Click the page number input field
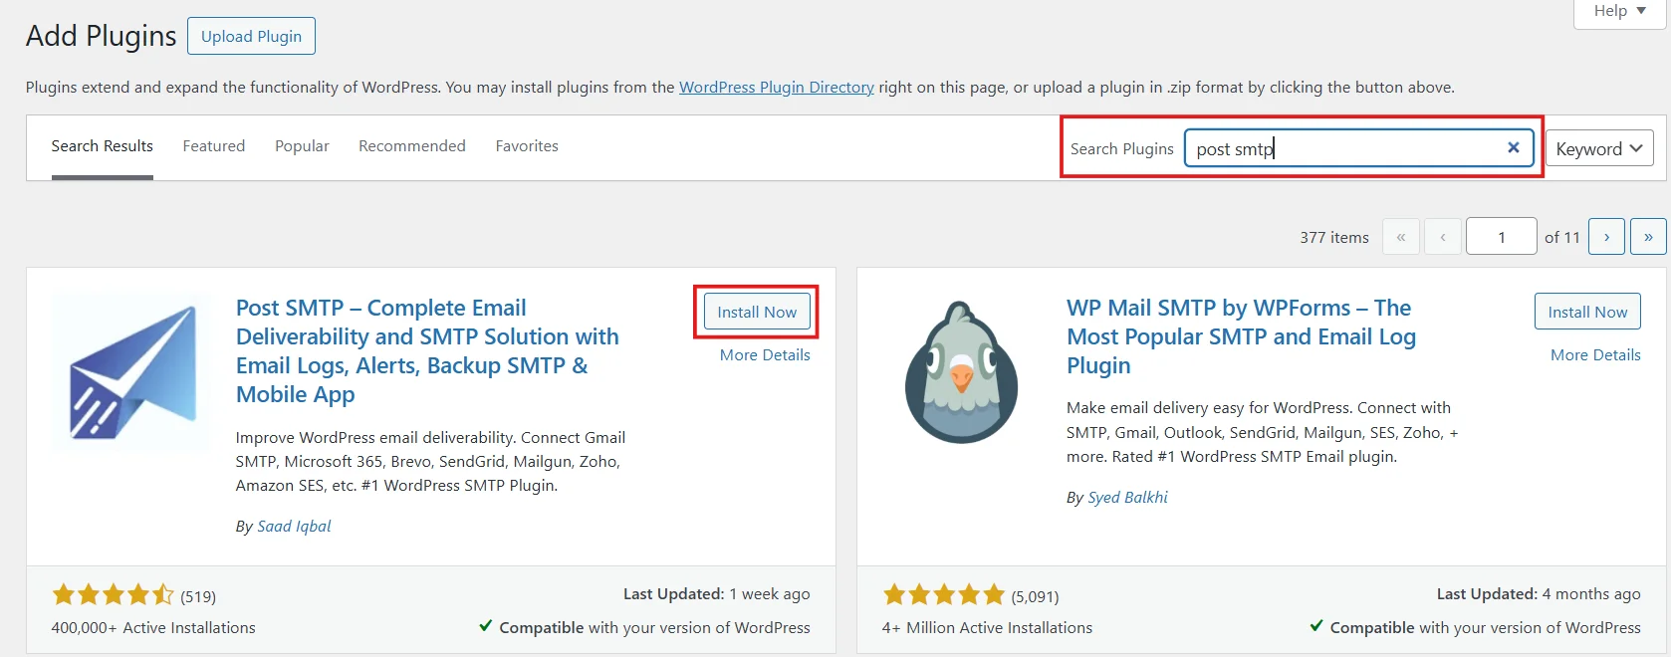This screenshot has height=657, width=1671. pos(1501,236)
